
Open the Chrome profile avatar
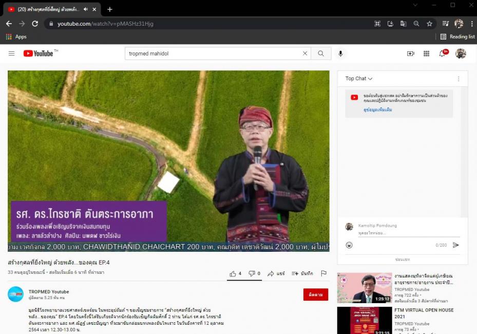(459, 24)
